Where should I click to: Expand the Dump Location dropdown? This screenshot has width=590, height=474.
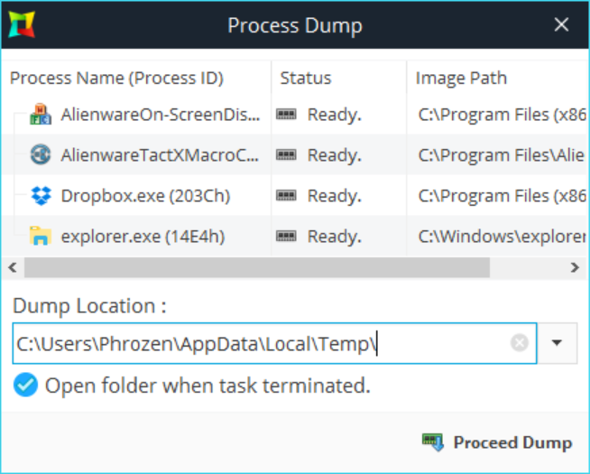point(557,343)
